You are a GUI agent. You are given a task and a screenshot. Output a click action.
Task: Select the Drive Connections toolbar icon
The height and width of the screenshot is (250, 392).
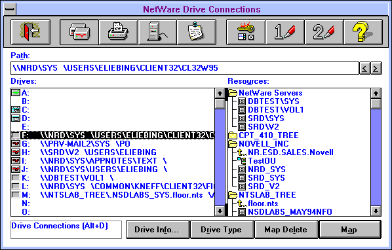(x=79, y=32)
